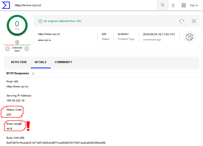Vote malicious with the X button

7,49
